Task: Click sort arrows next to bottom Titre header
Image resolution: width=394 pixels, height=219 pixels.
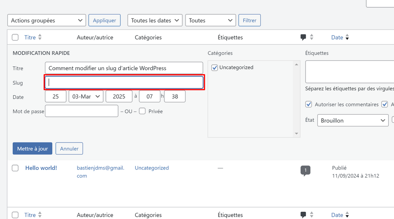Action: (40, 215)
